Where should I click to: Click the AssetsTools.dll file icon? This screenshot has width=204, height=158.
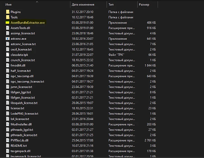(8, 28)
